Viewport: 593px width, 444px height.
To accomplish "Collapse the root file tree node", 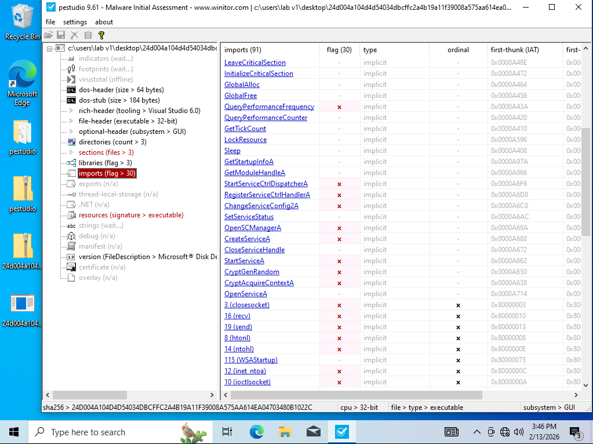I will (49, 49).
